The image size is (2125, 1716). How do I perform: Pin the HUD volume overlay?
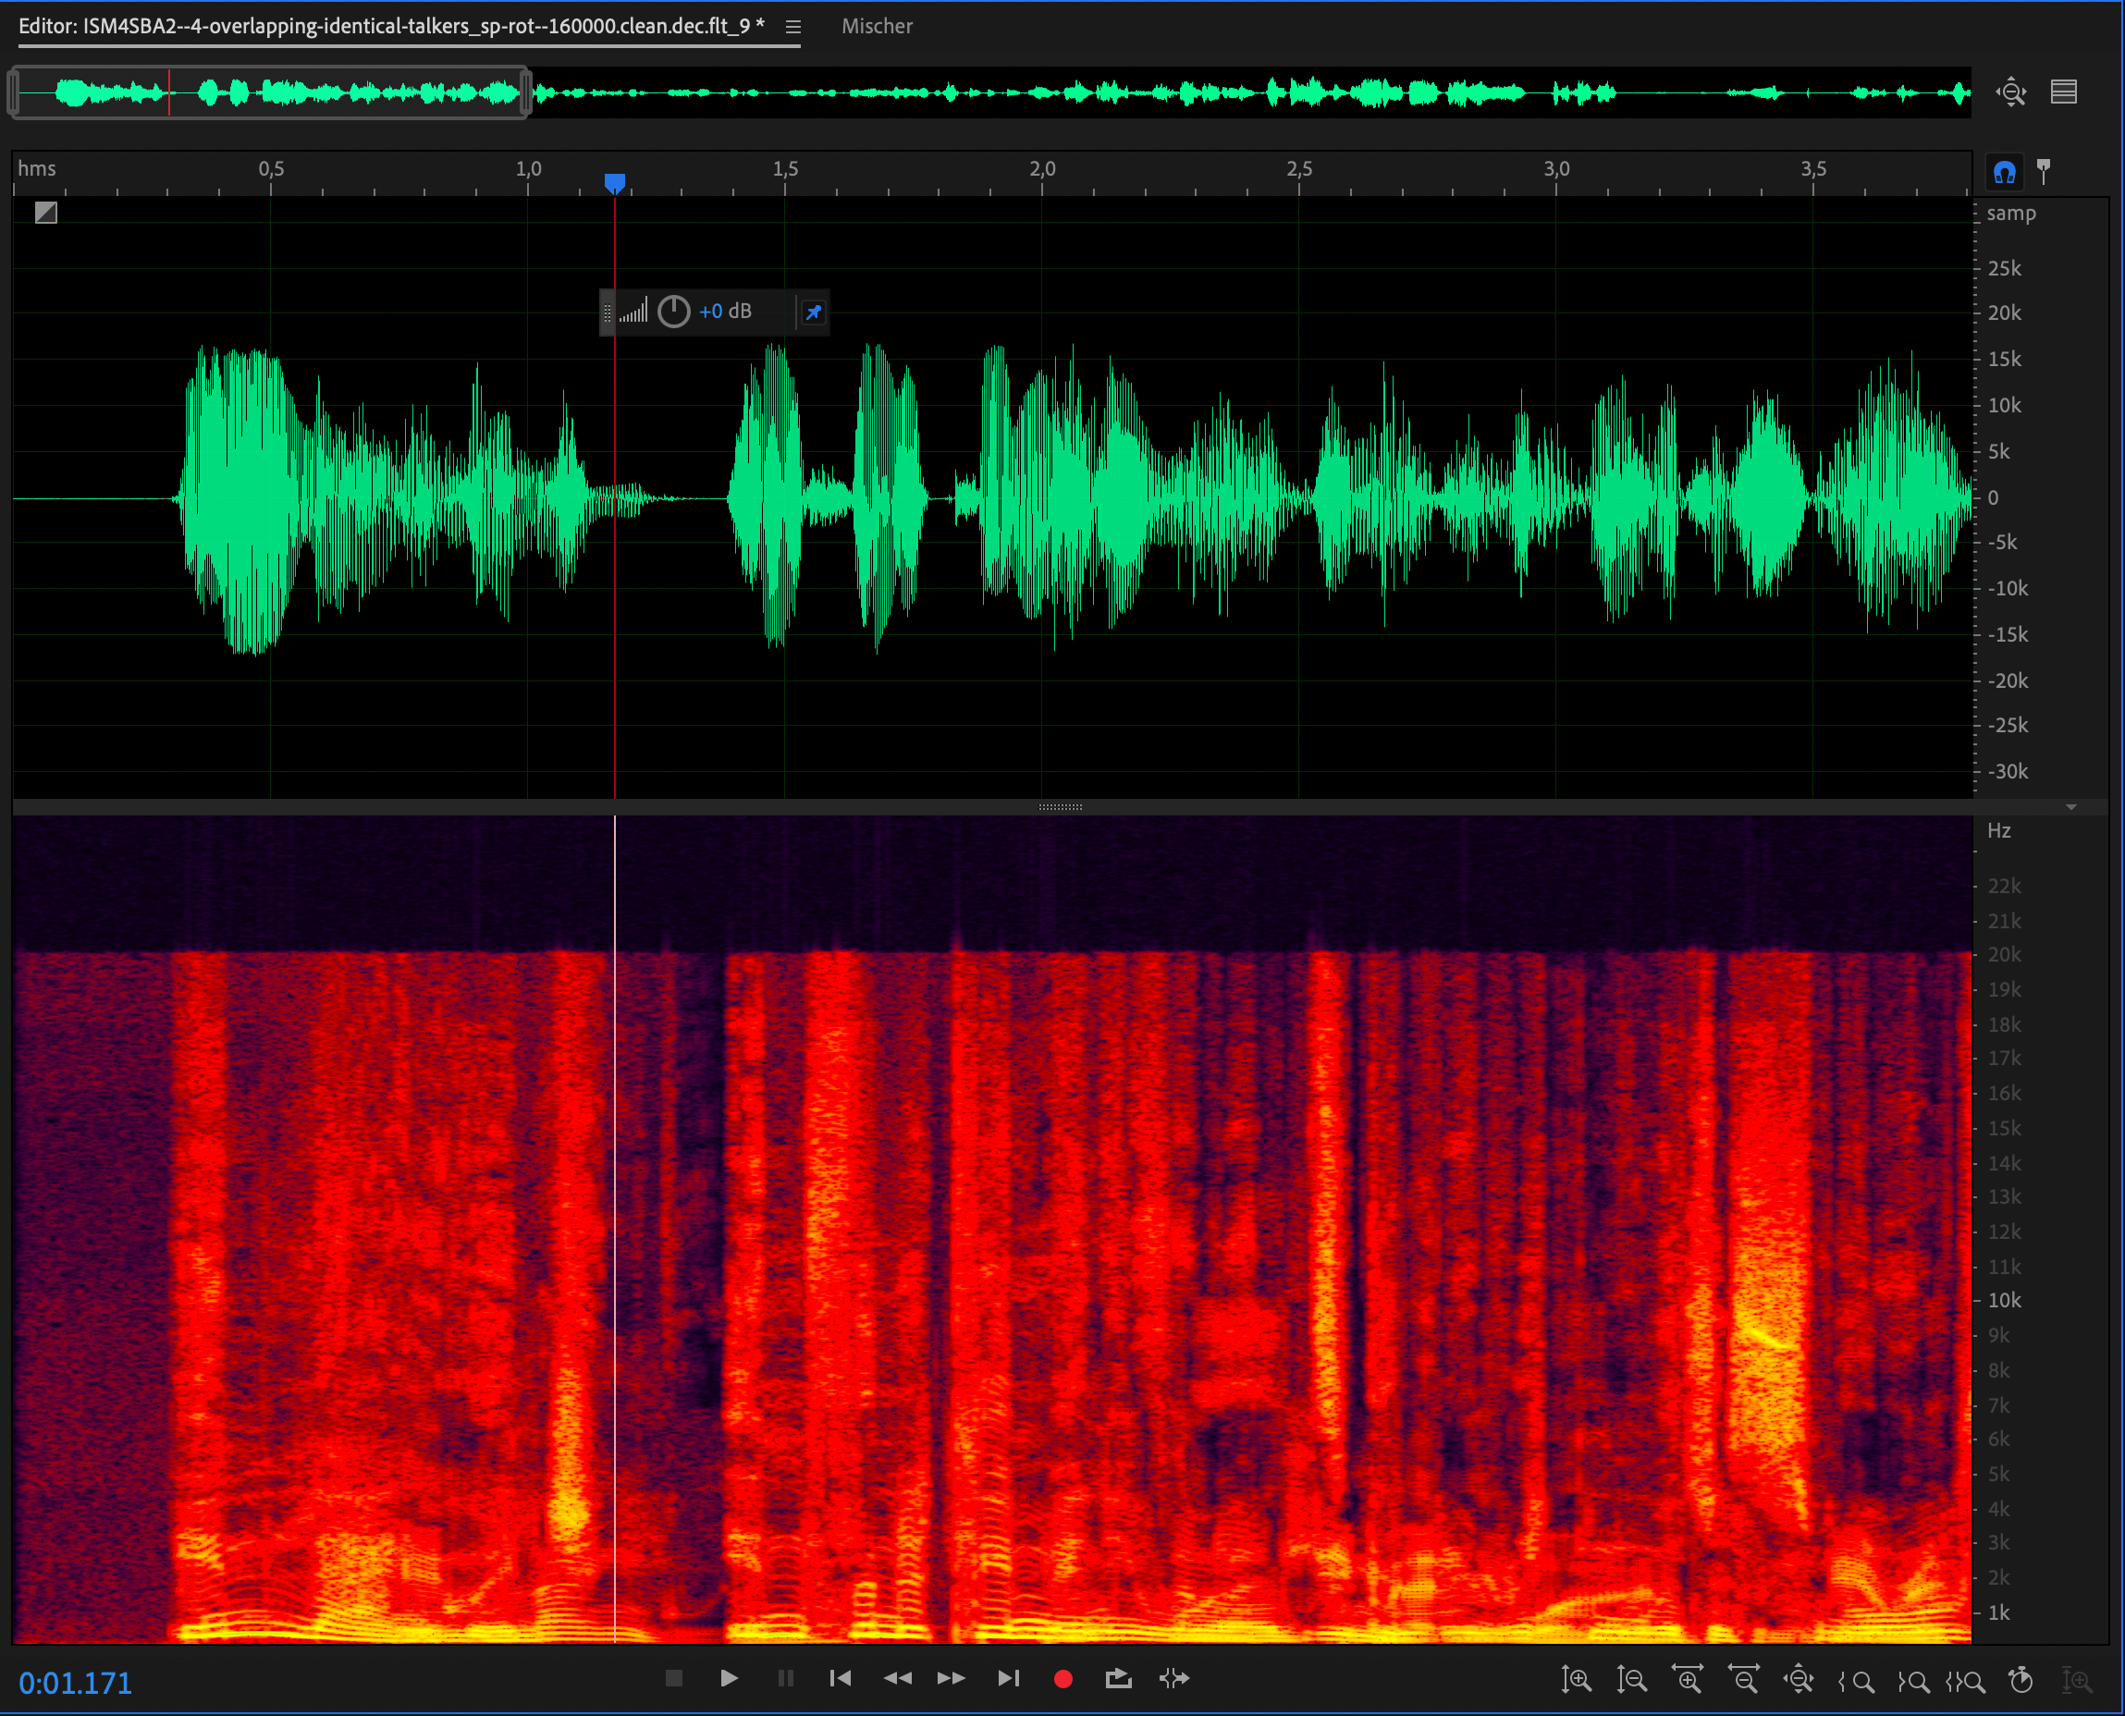(x=813, y=313)
